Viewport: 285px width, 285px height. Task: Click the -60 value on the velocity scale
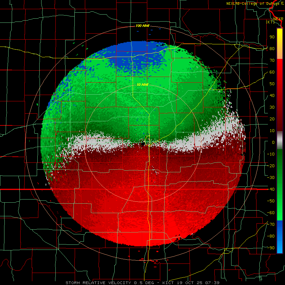tap(271, 213)
